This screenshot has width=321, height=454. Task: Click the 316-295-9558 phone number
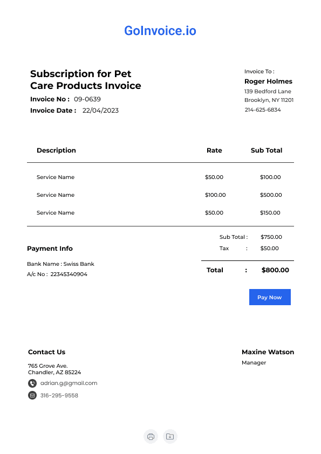(x=59, y=396)
